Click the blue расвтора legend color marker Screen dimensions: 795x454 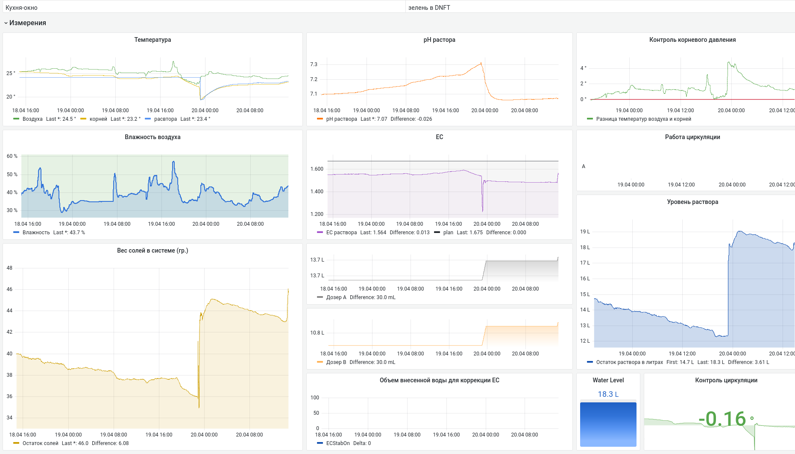click(148, 119)
